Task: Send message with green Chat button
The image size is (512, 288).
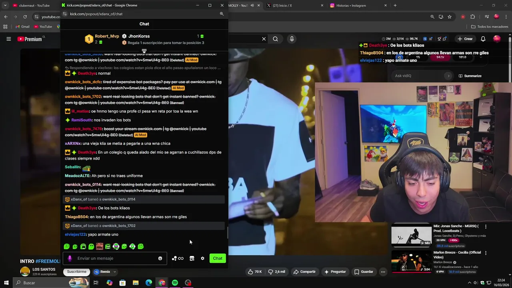Action: pyautogui.click(x=218, y=258)
